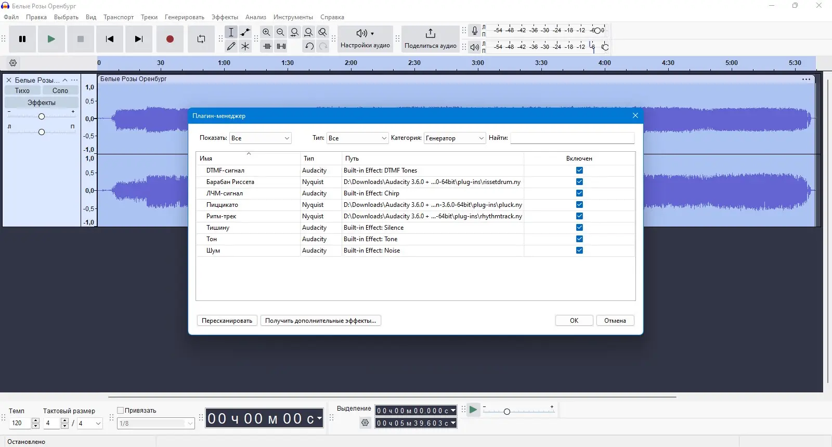This screenshot has height=447, width=832.
Task: Uncheck the Шум enabled checkbox
Action: (579, 251)
